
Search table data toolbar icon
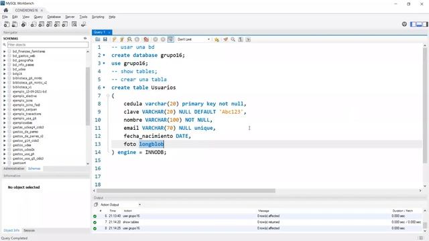[74, 24]
